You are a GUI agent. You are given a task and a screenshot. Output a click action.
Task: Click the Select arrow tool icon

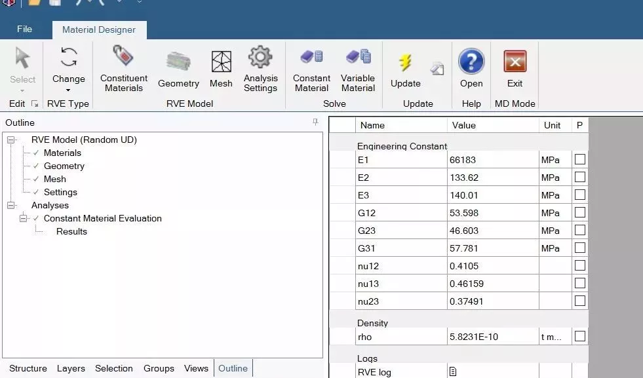pyautogui.click(x=22, y=58)
